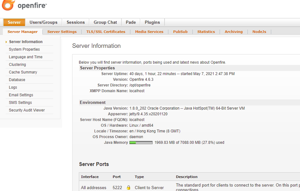Open the Plugins tab

pyautogui.click(x=152, y=22)
